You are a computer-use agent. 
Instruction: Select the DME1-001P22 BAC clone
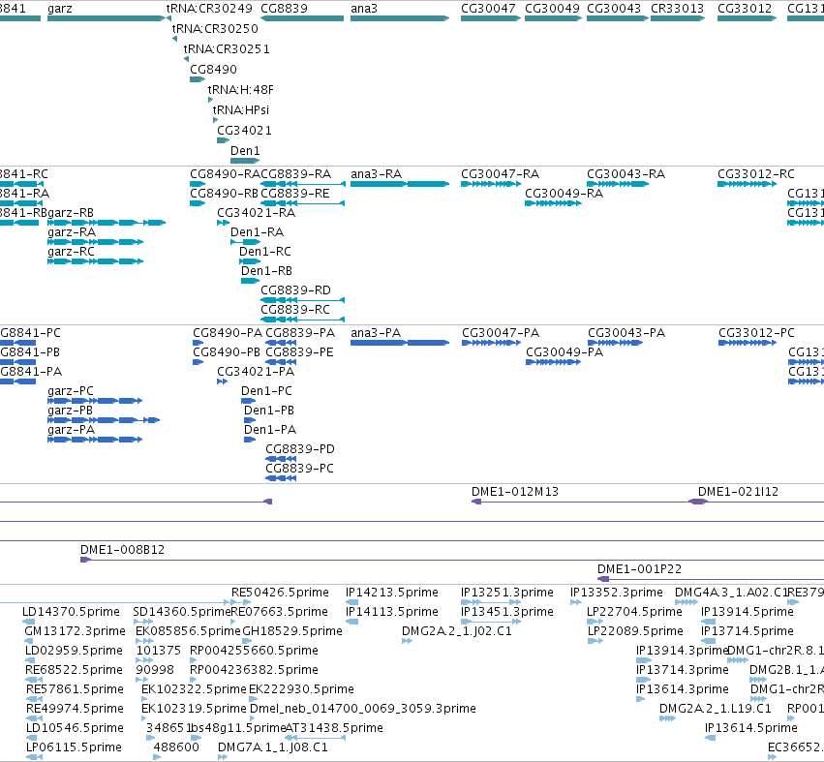711,579
